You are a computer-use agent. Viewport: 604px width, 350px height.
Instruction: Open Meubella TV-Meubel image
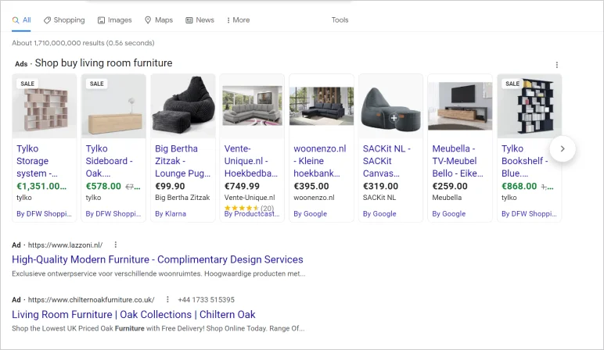pyautogui.click(x=460, y=106)
